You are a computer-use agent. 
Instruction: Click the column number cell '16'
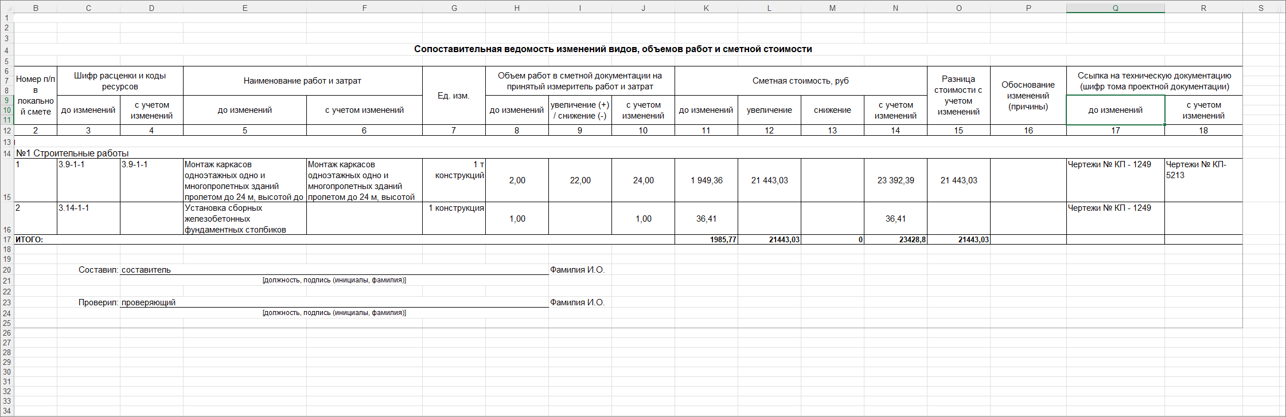[x=1028, y=131]
